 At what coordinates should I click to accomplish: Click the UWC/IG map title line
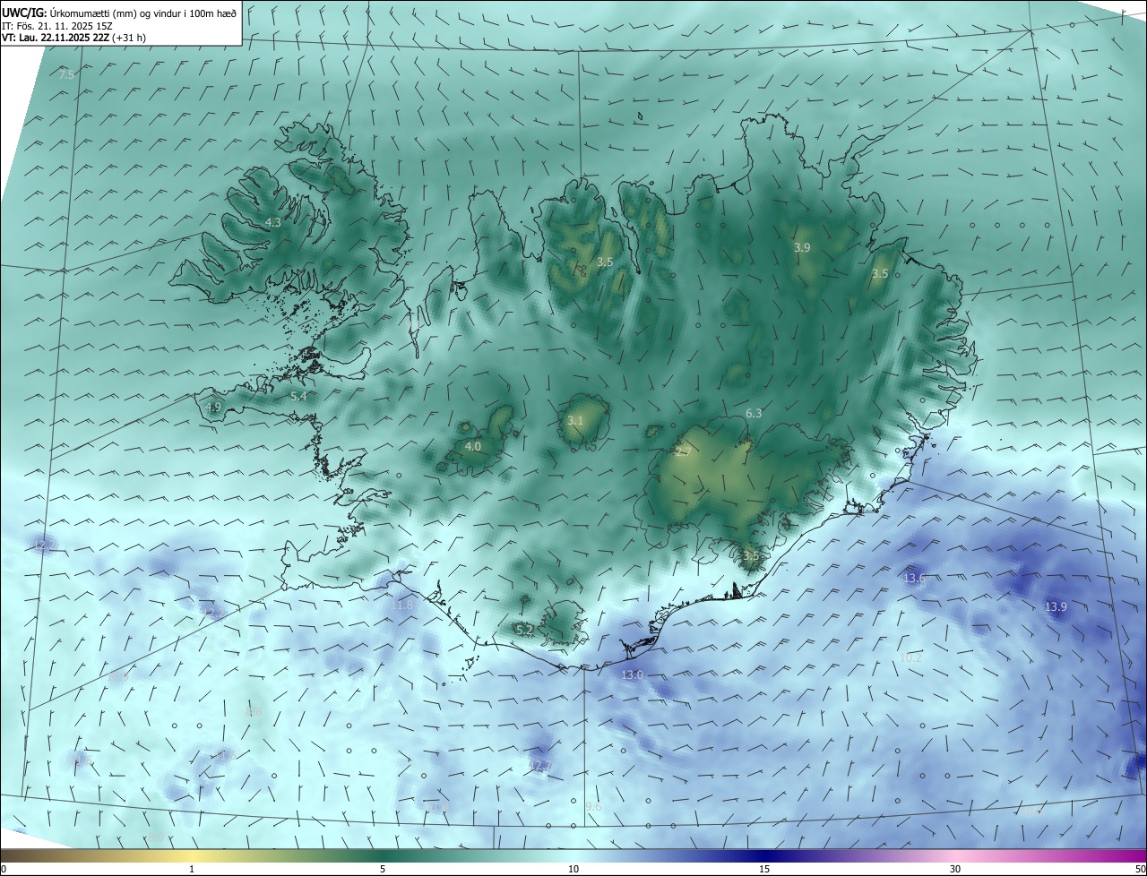119,13
